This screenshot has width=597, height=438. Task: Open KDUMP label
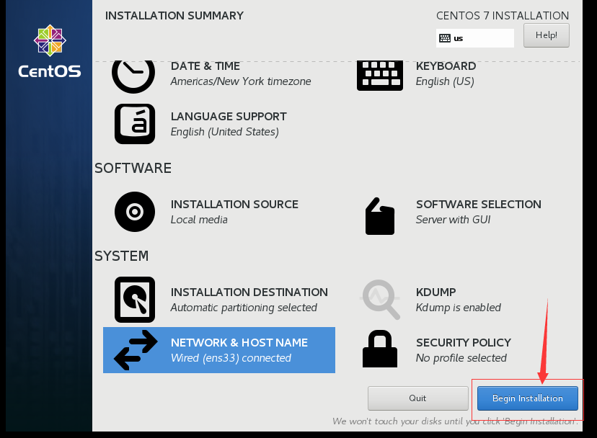(436, 292)
